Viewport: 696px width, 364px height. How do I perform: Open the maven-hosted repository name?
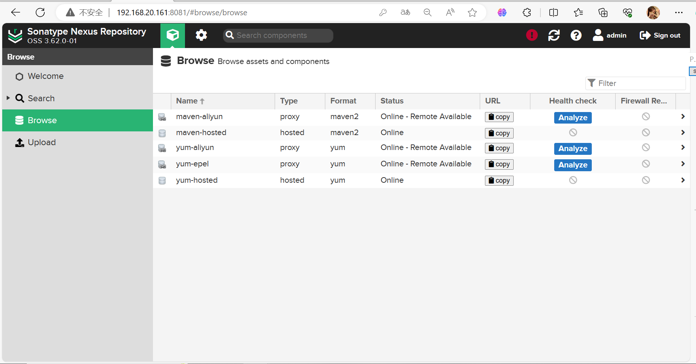201,132
